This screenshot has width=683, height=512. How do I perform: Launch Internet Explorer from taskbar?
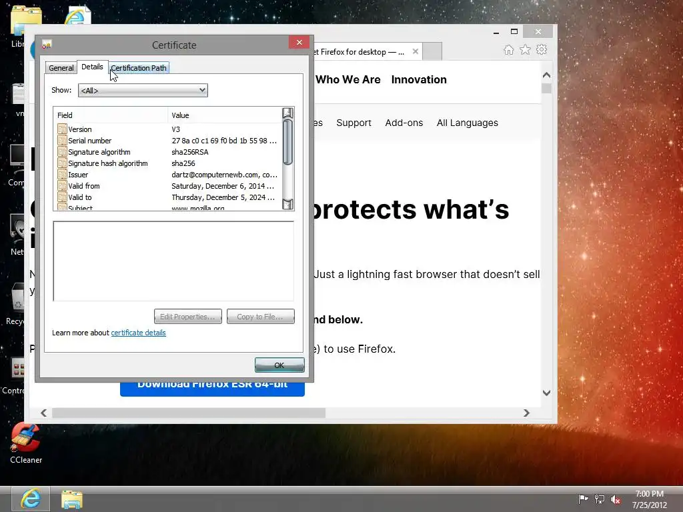pos(31,499)
